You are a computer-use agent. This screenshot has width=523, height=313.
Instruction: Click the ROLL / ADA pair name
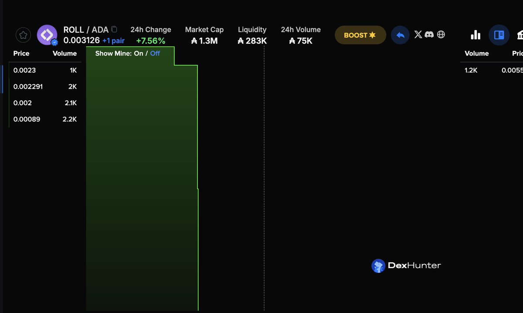click(x=86, y=30)
